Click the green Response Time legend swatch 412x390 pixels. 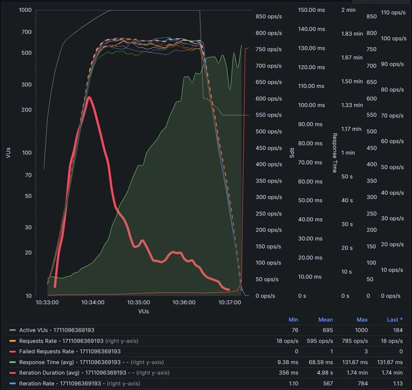click(x=13, y=362)
